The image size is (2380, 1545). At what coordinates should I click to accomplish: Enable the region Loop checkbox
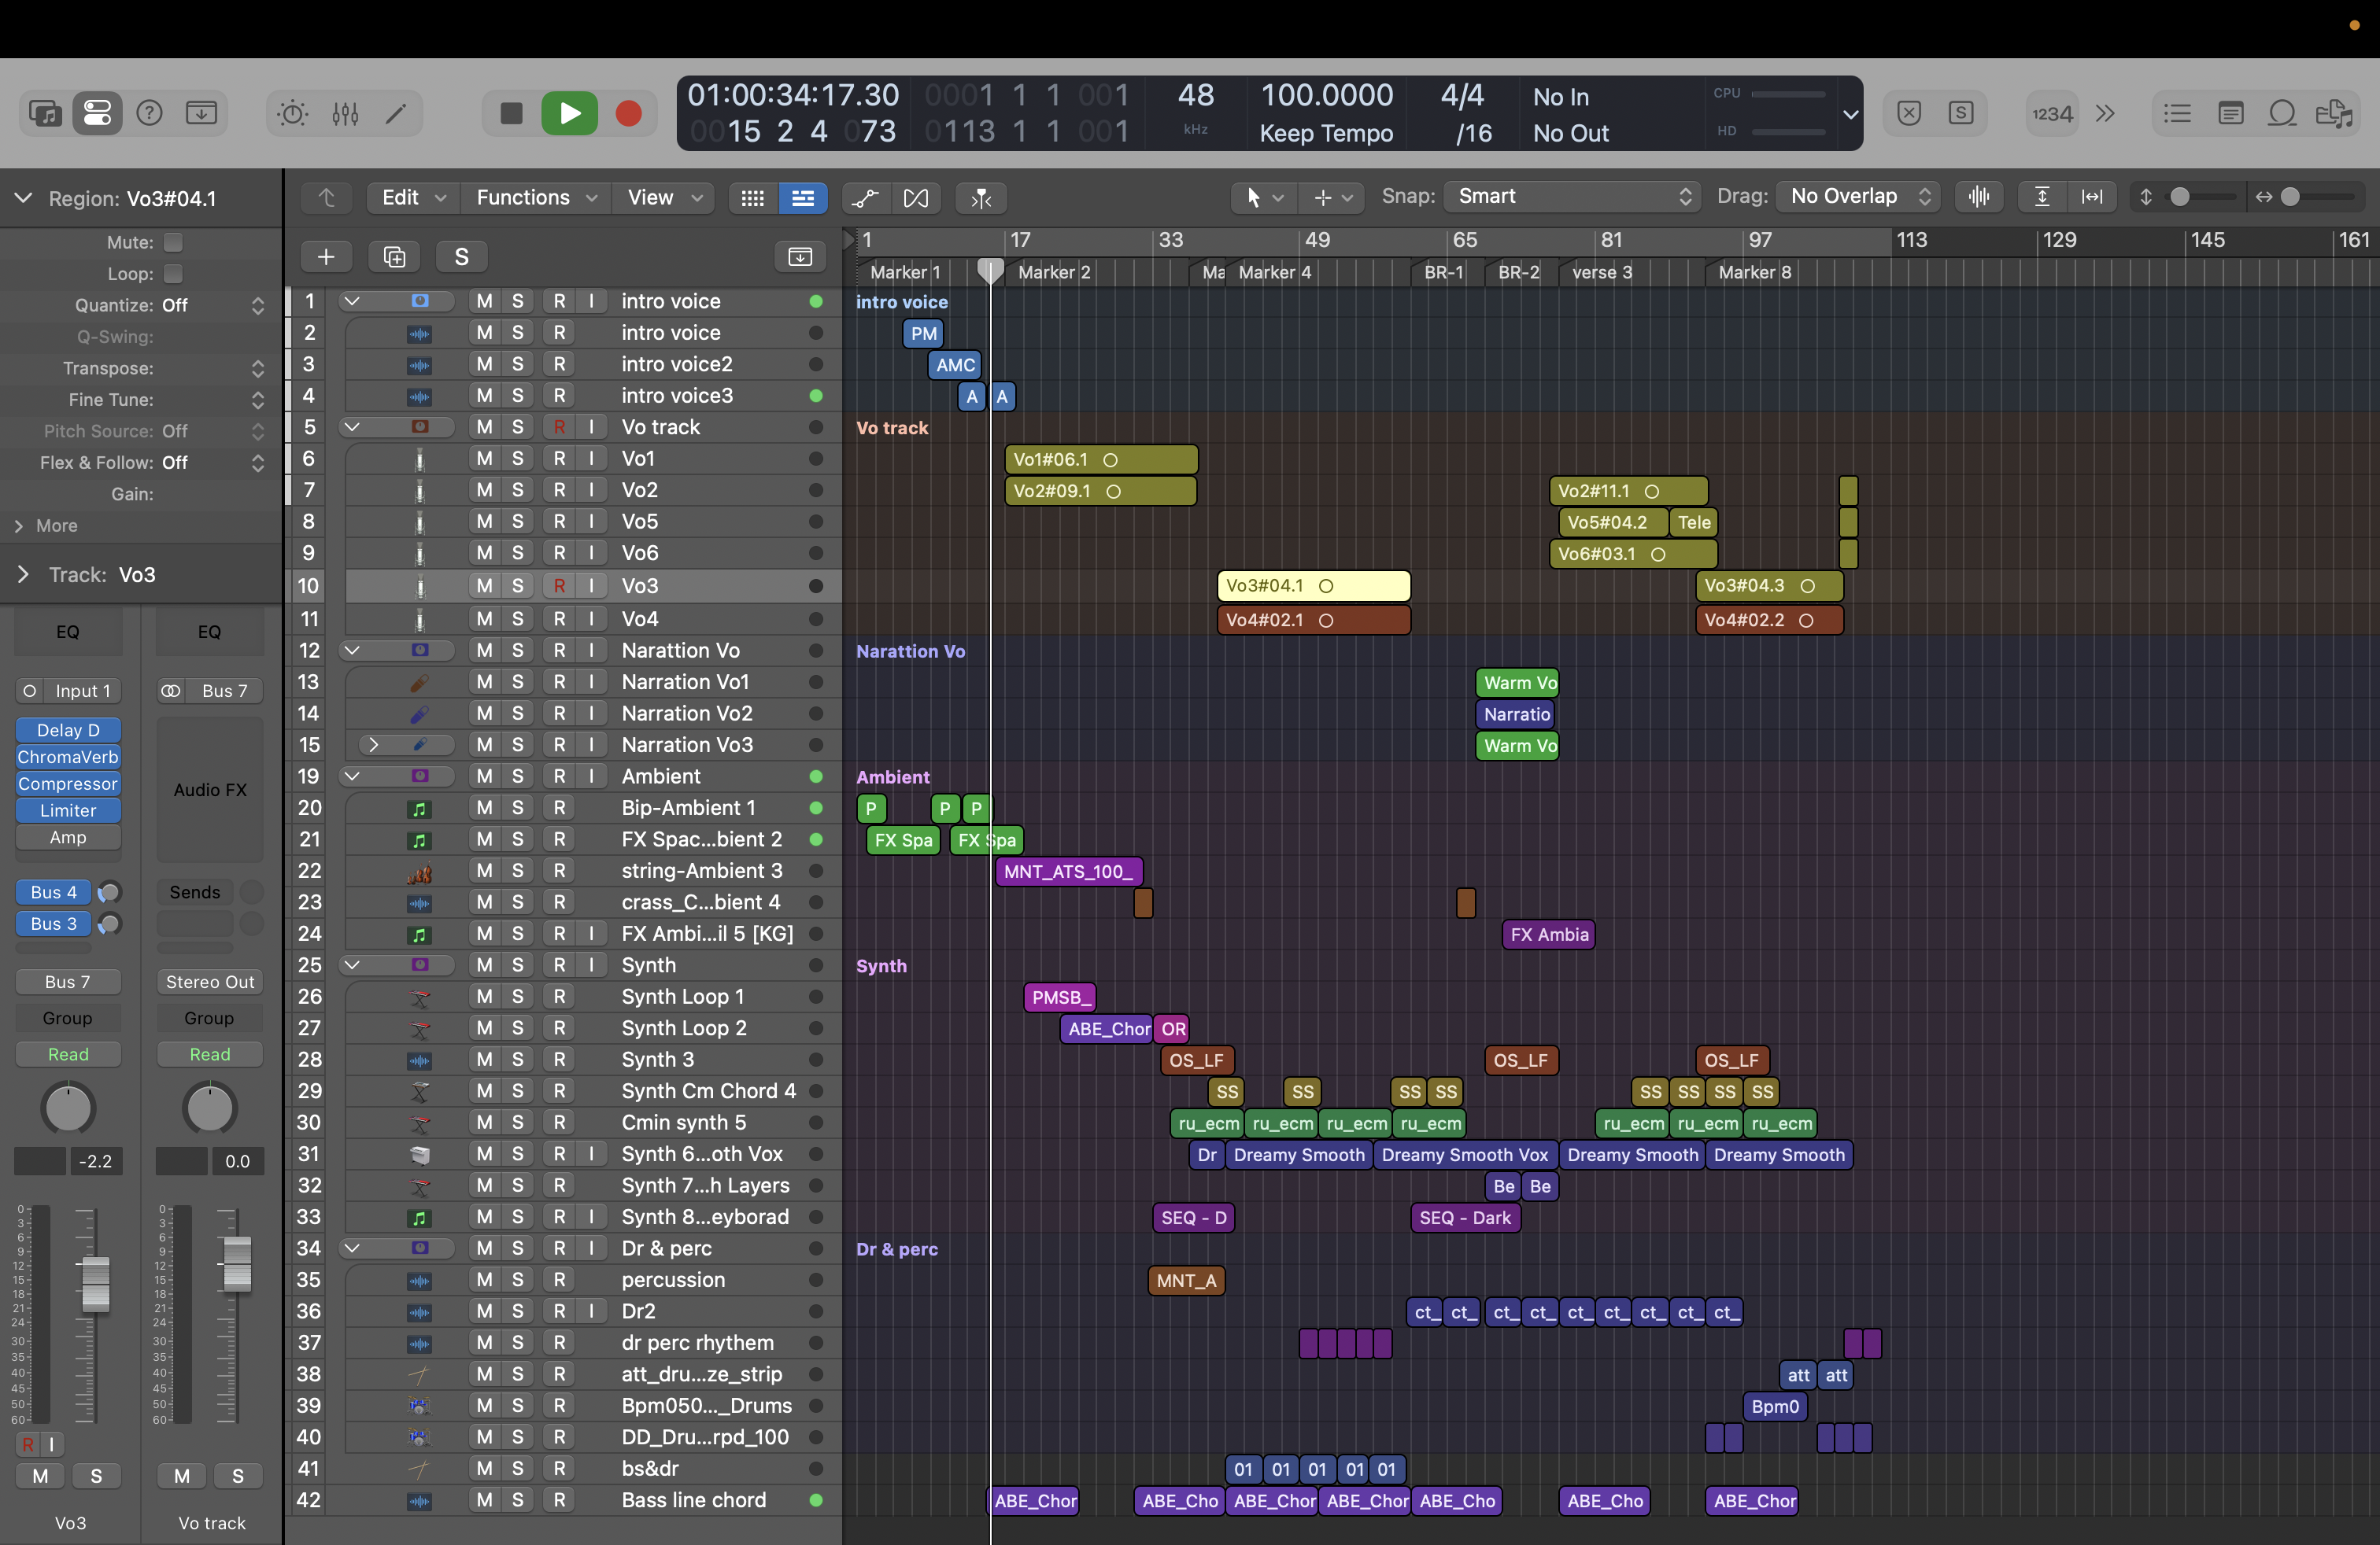click(173, 274)
